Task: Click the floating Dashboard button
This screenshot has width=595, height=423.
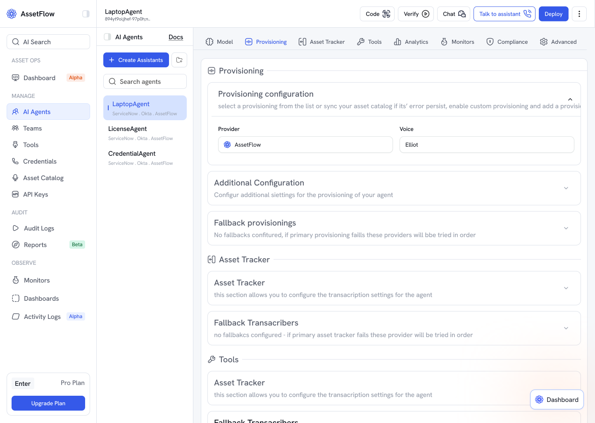Action: coord(557,399)
